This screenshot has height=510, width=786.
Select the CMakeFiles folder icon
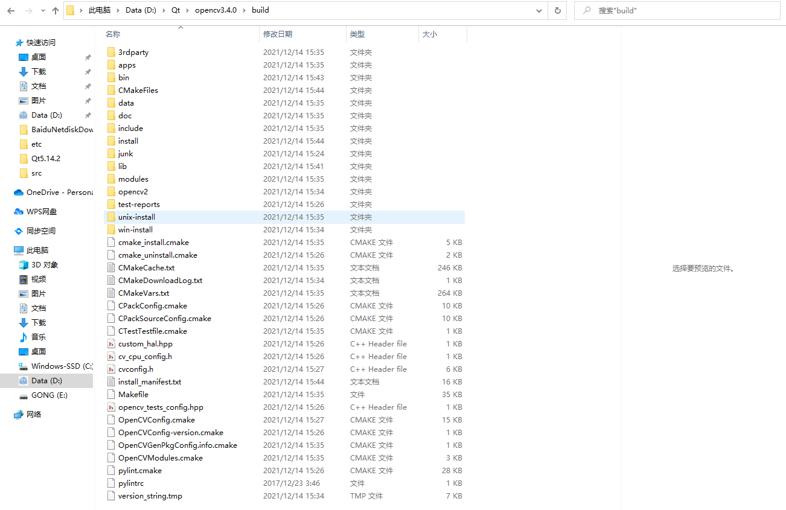point(111,91)
